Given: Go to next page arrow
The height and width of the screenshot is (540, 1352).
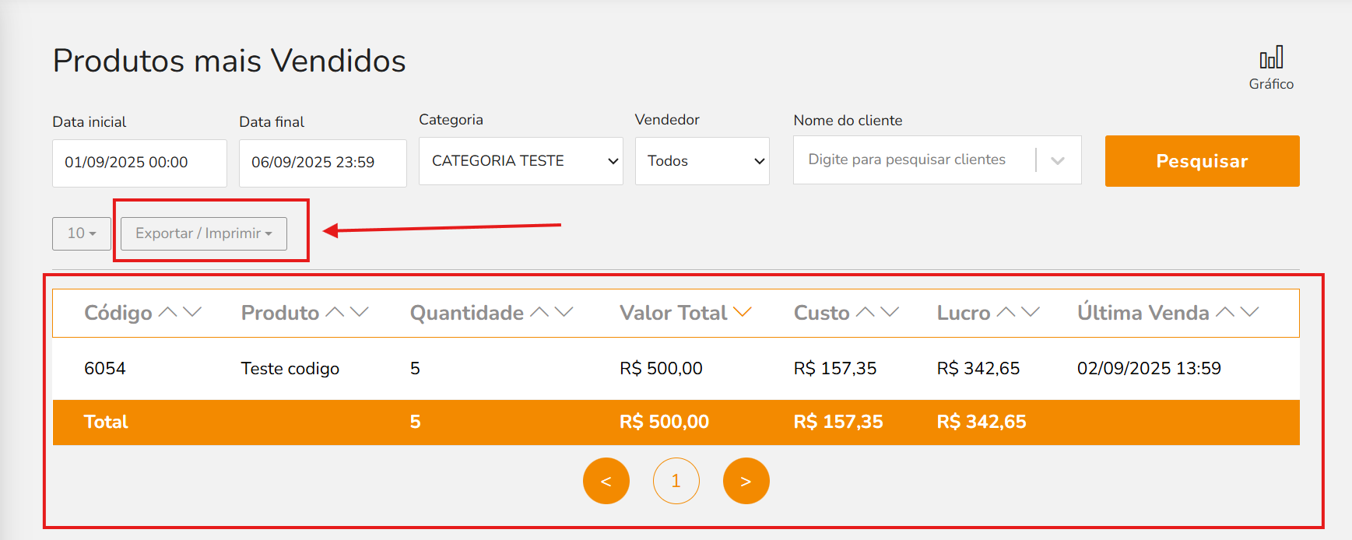Looking at the screenshot, I should [746, 481].
